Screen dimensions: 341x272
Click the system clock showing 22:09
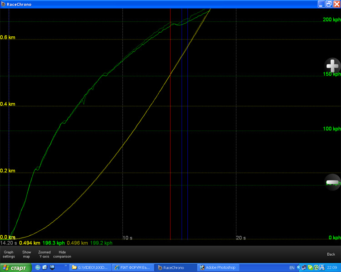(x=331, y=267)
